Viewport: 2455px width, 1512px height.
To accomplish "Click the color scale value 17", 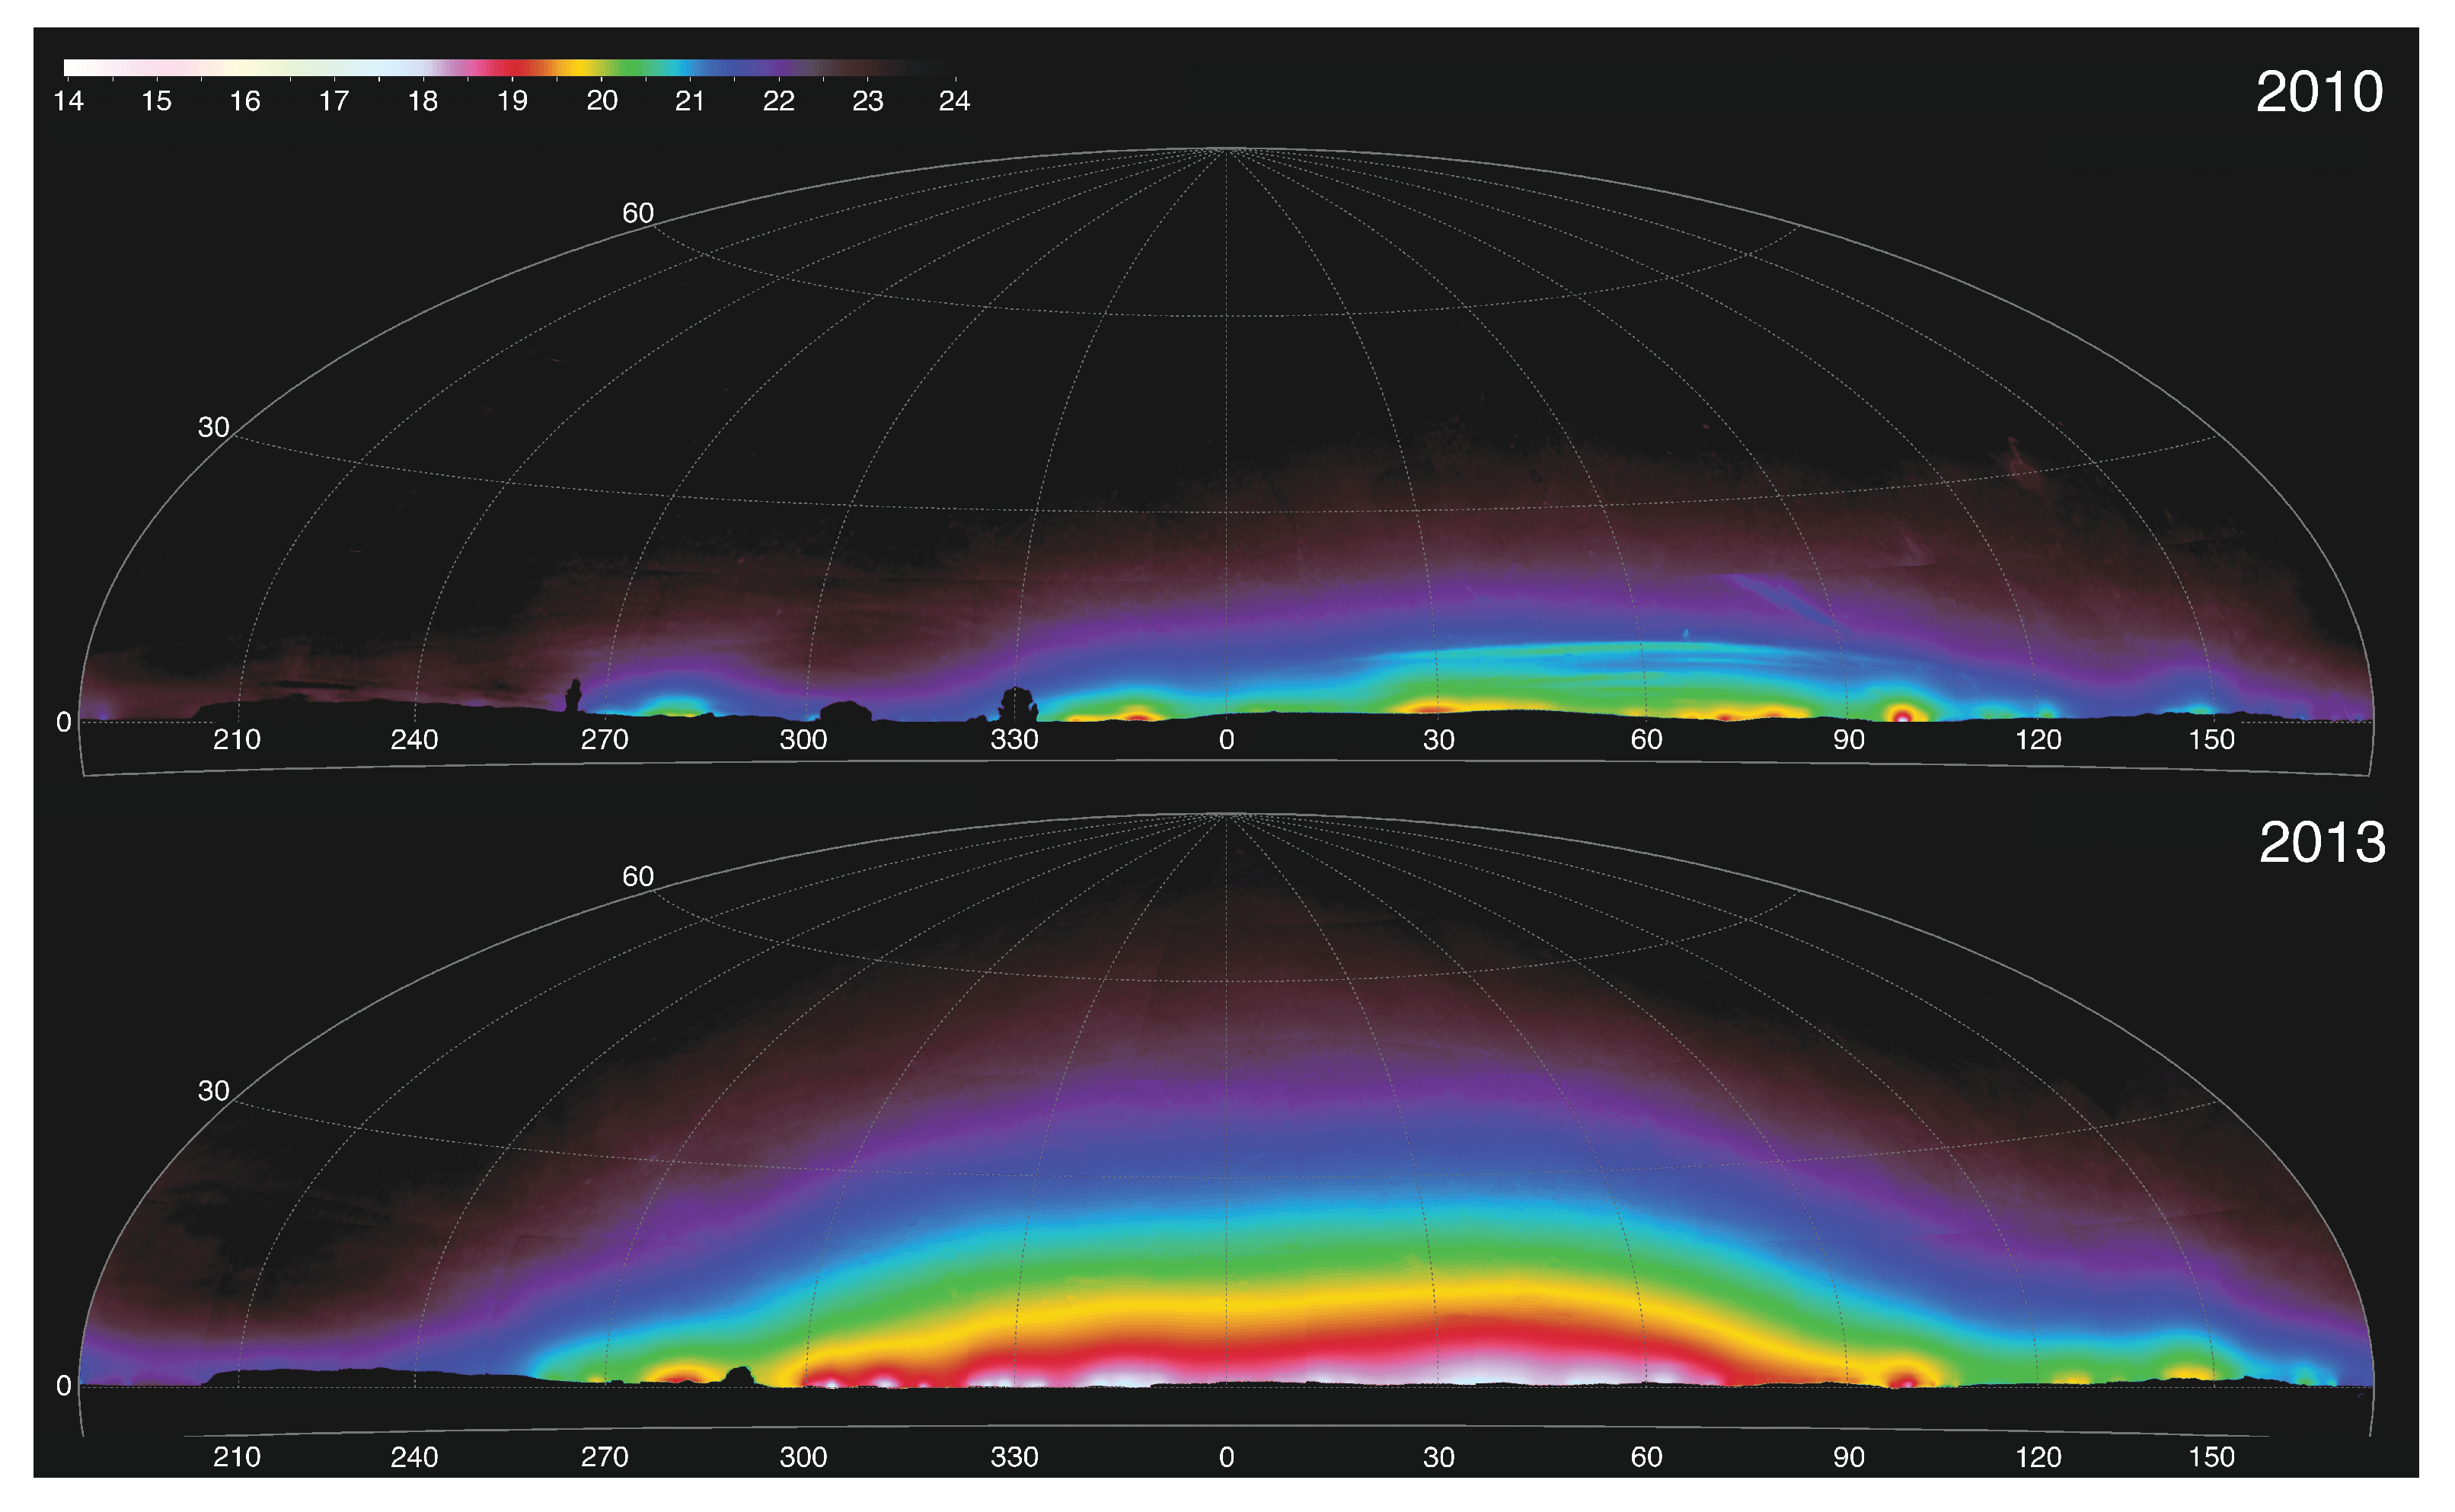I will (334, 101).
